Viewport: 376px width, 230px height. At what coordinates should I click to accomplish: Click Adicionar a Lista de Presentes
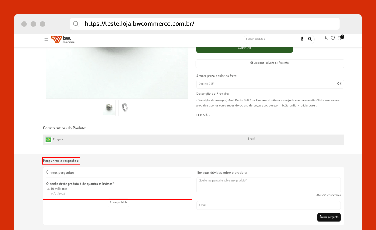270,63
